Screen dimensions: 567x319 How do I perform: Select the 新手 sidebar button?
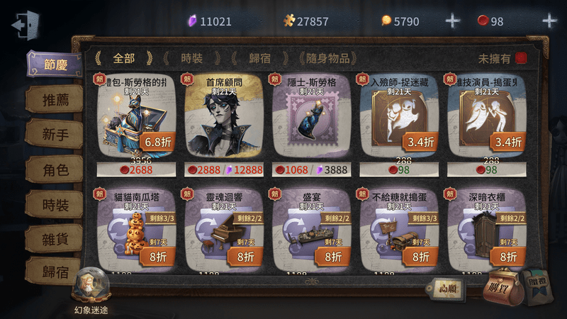[x=55, y=135]
